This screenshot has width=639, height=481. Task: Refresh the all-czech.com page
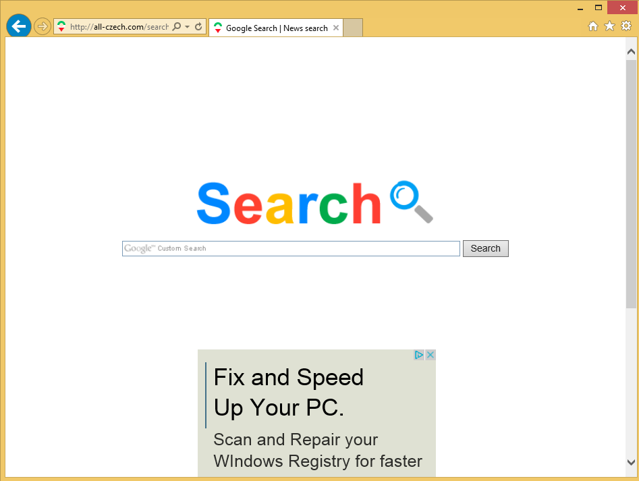tap(198, 27)
